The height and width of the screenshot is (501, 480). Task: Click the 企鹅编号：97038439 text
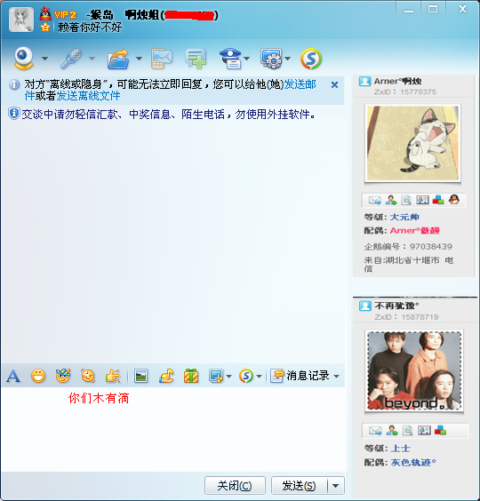coord(408,247)
